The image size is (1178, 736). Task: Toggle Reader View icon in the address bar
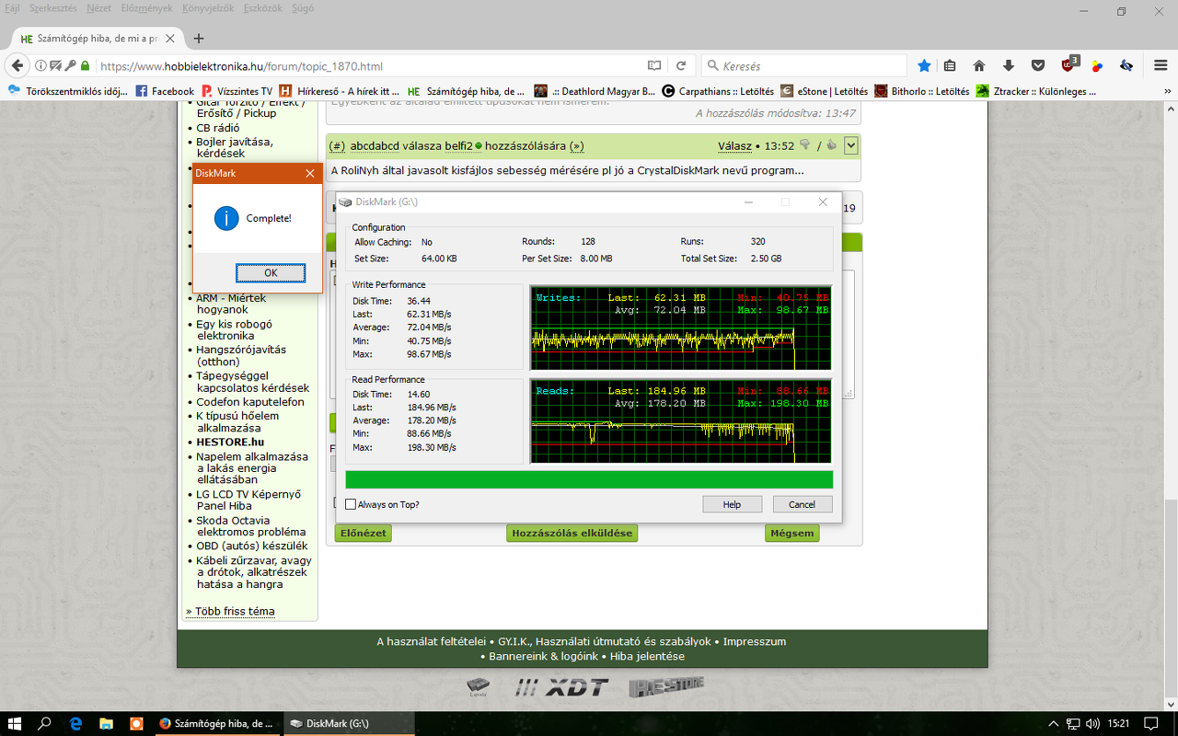point(654,66)
